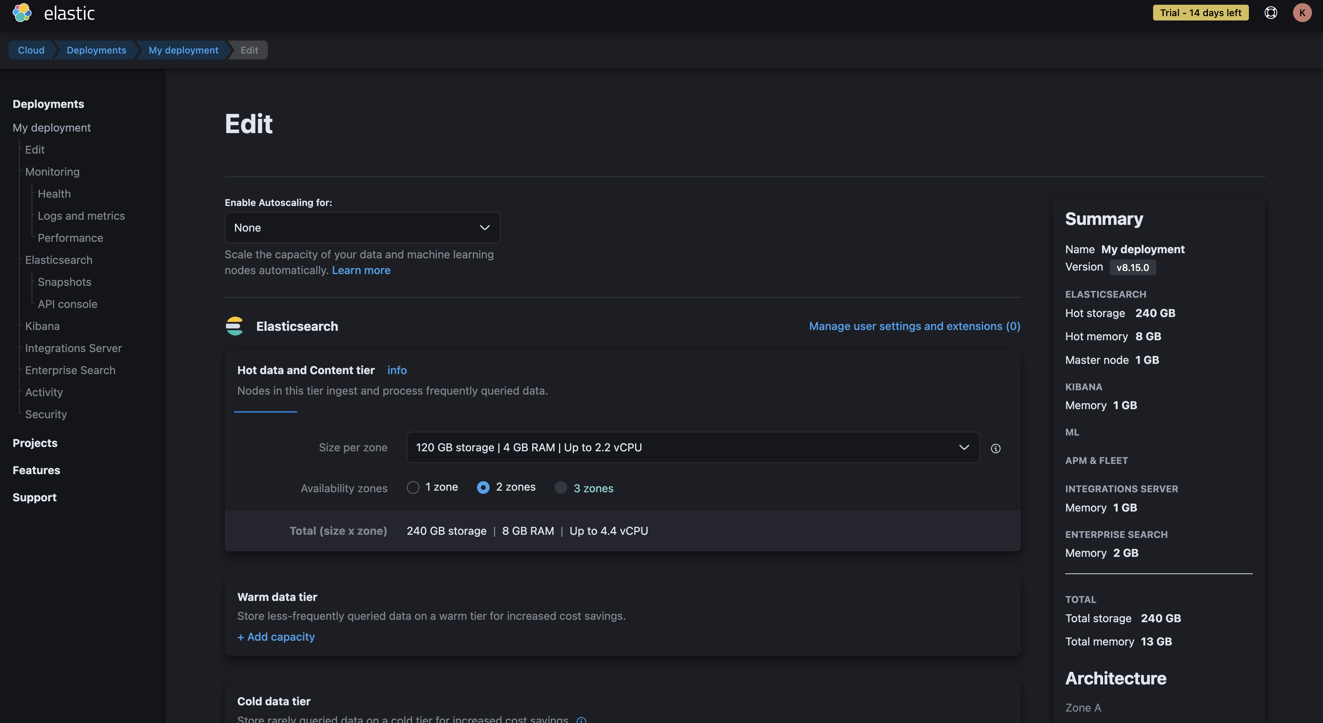Open My deployment breadcrumb
The height and width of the screenshot is (723, 1323).
tap(183, 50)
